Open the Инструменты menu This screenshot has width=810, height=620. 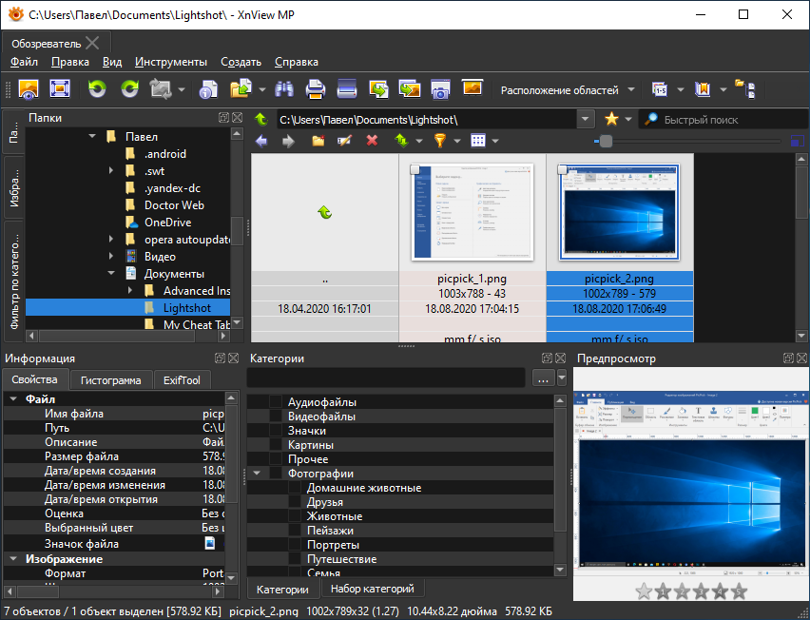point(171,62)
